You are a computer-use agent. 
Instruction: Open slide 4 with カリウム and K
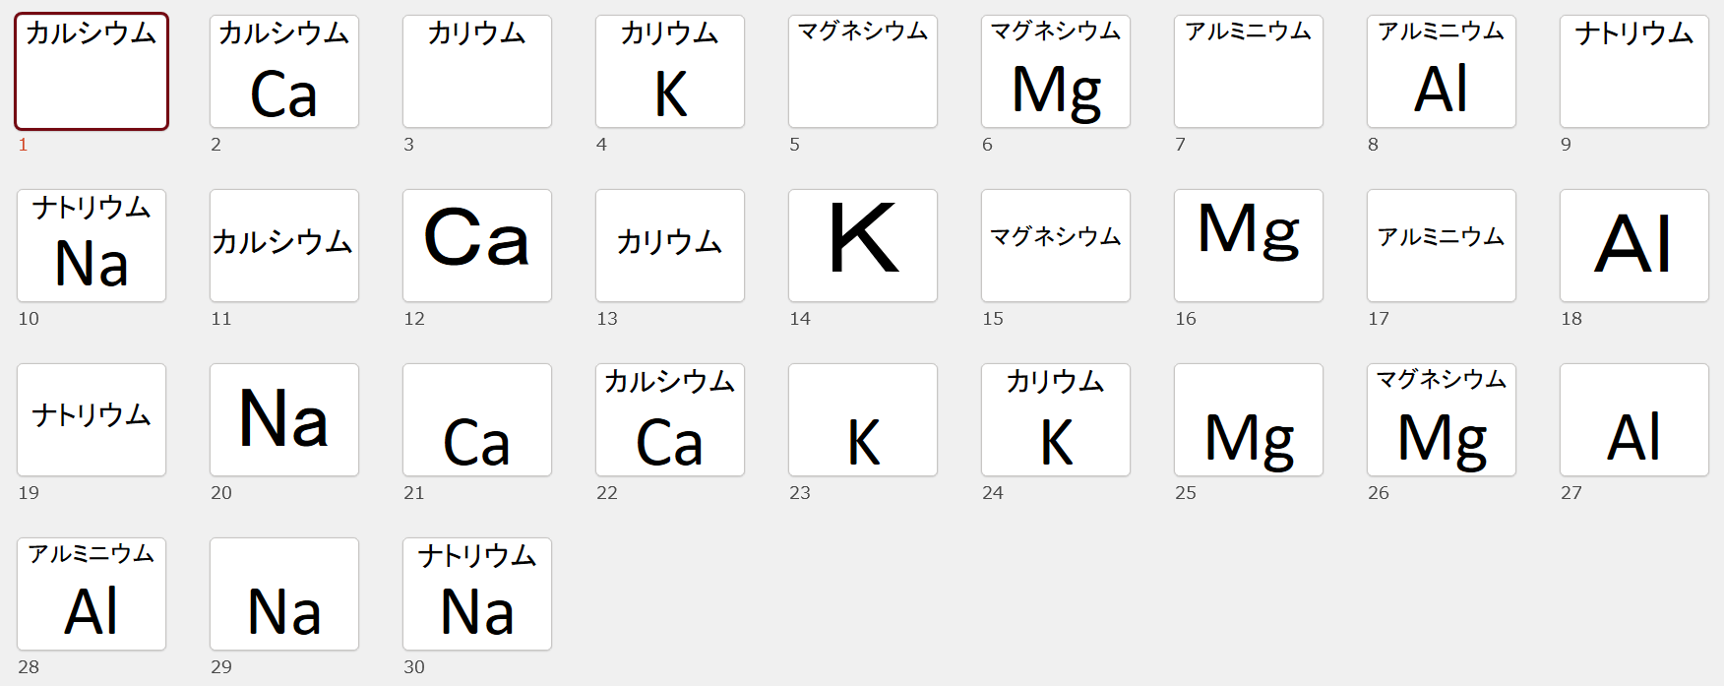(670, 72)
